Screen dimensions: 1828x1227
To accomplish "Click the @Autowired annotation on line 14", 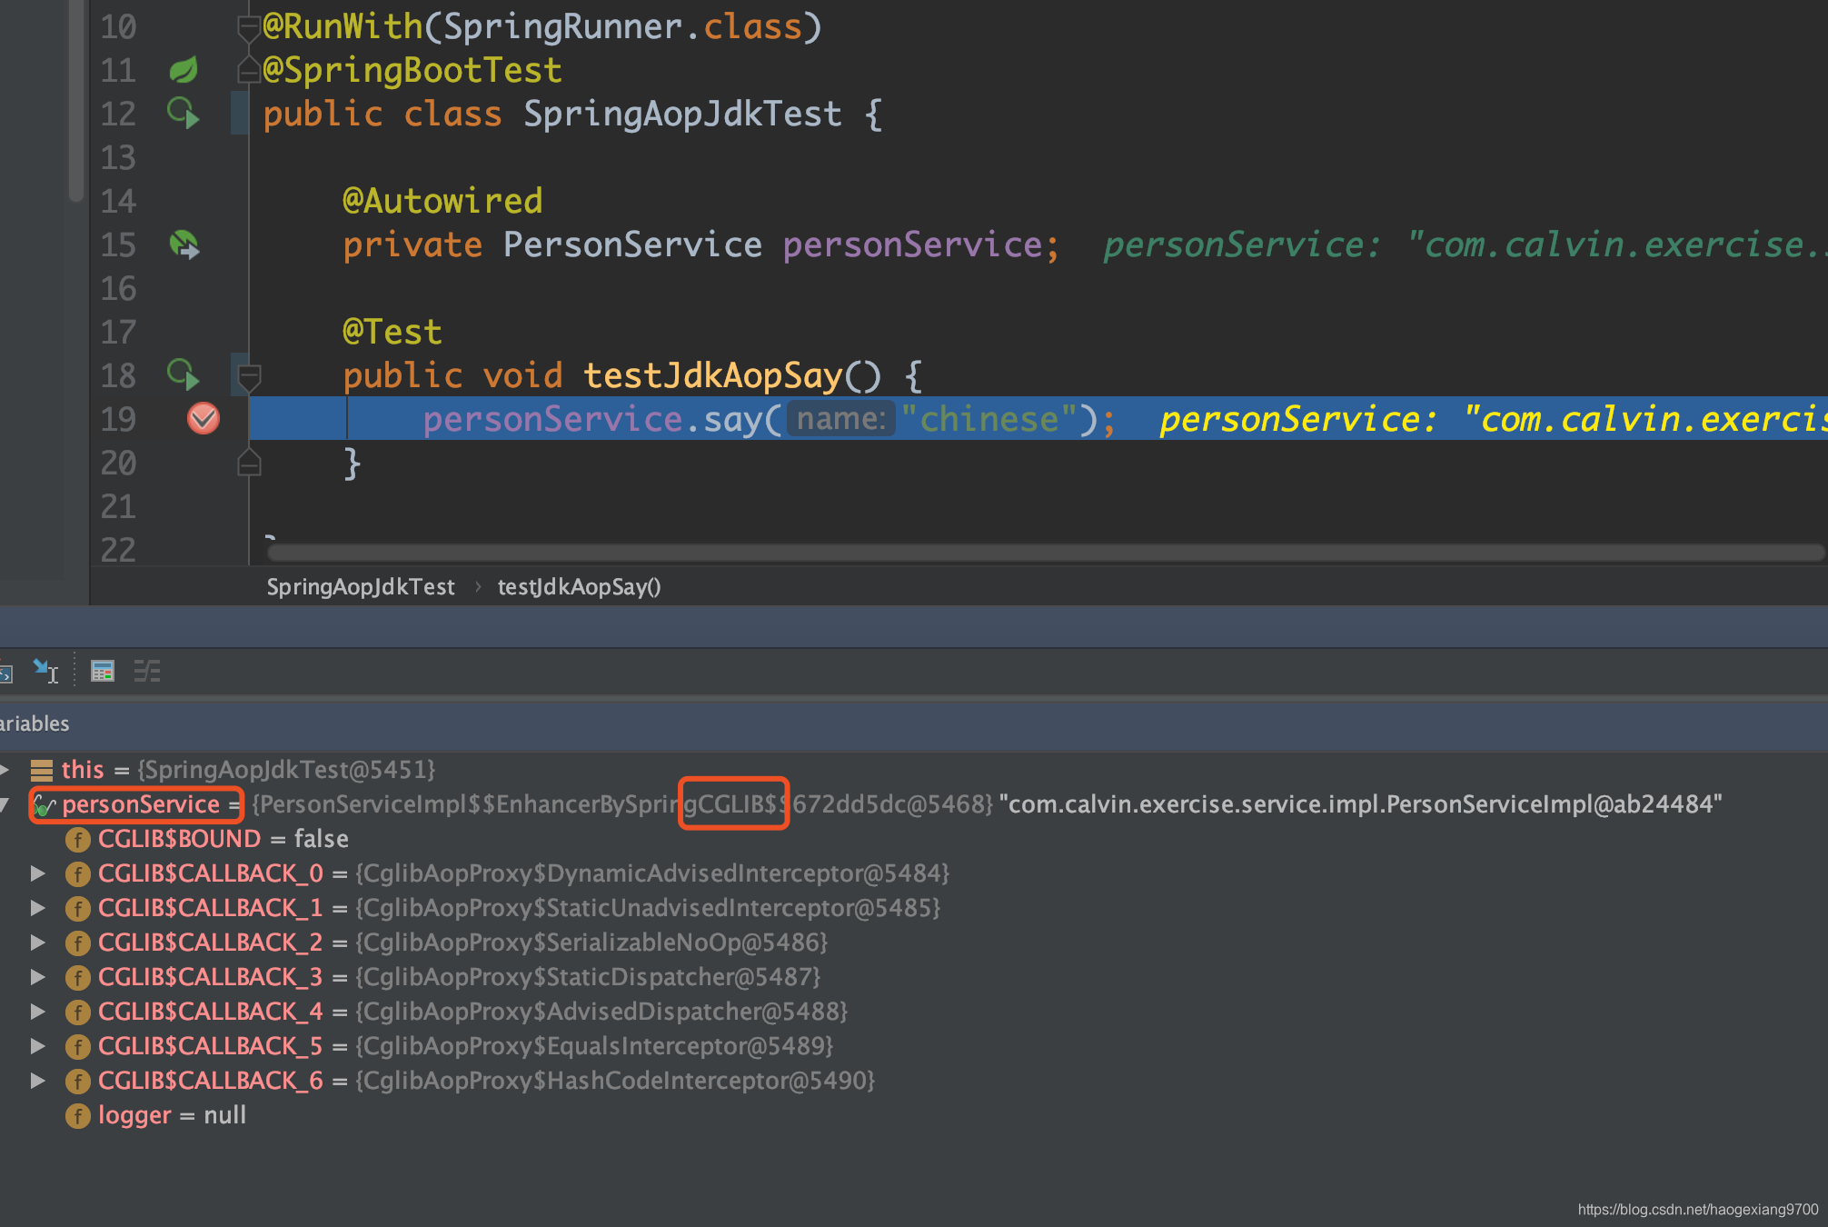I will [442, 201].
